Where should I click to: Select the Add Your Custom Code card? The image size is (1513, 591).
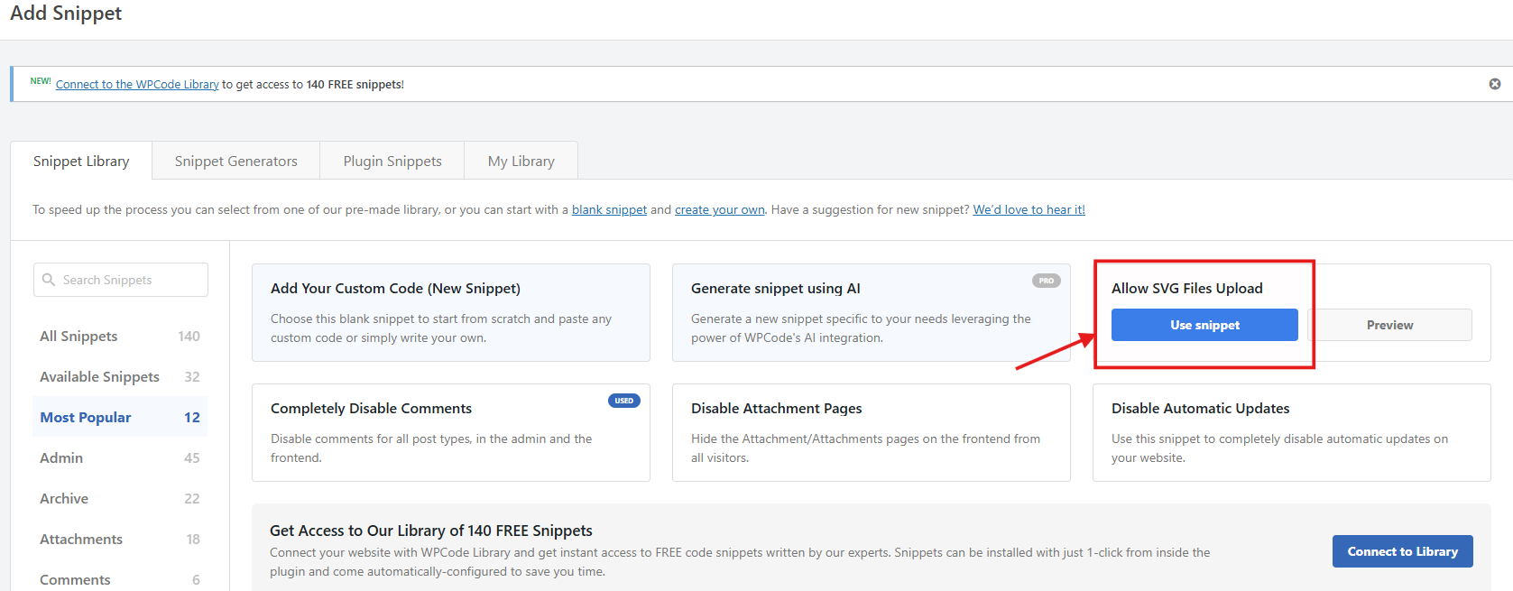pos(450,312)
